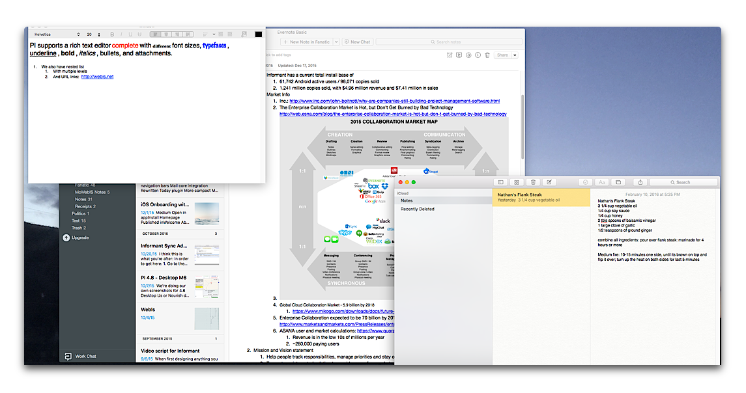Toggle strikethrough formatting button
The height and width of the screenshot is (393, 746).
[139, 34]
